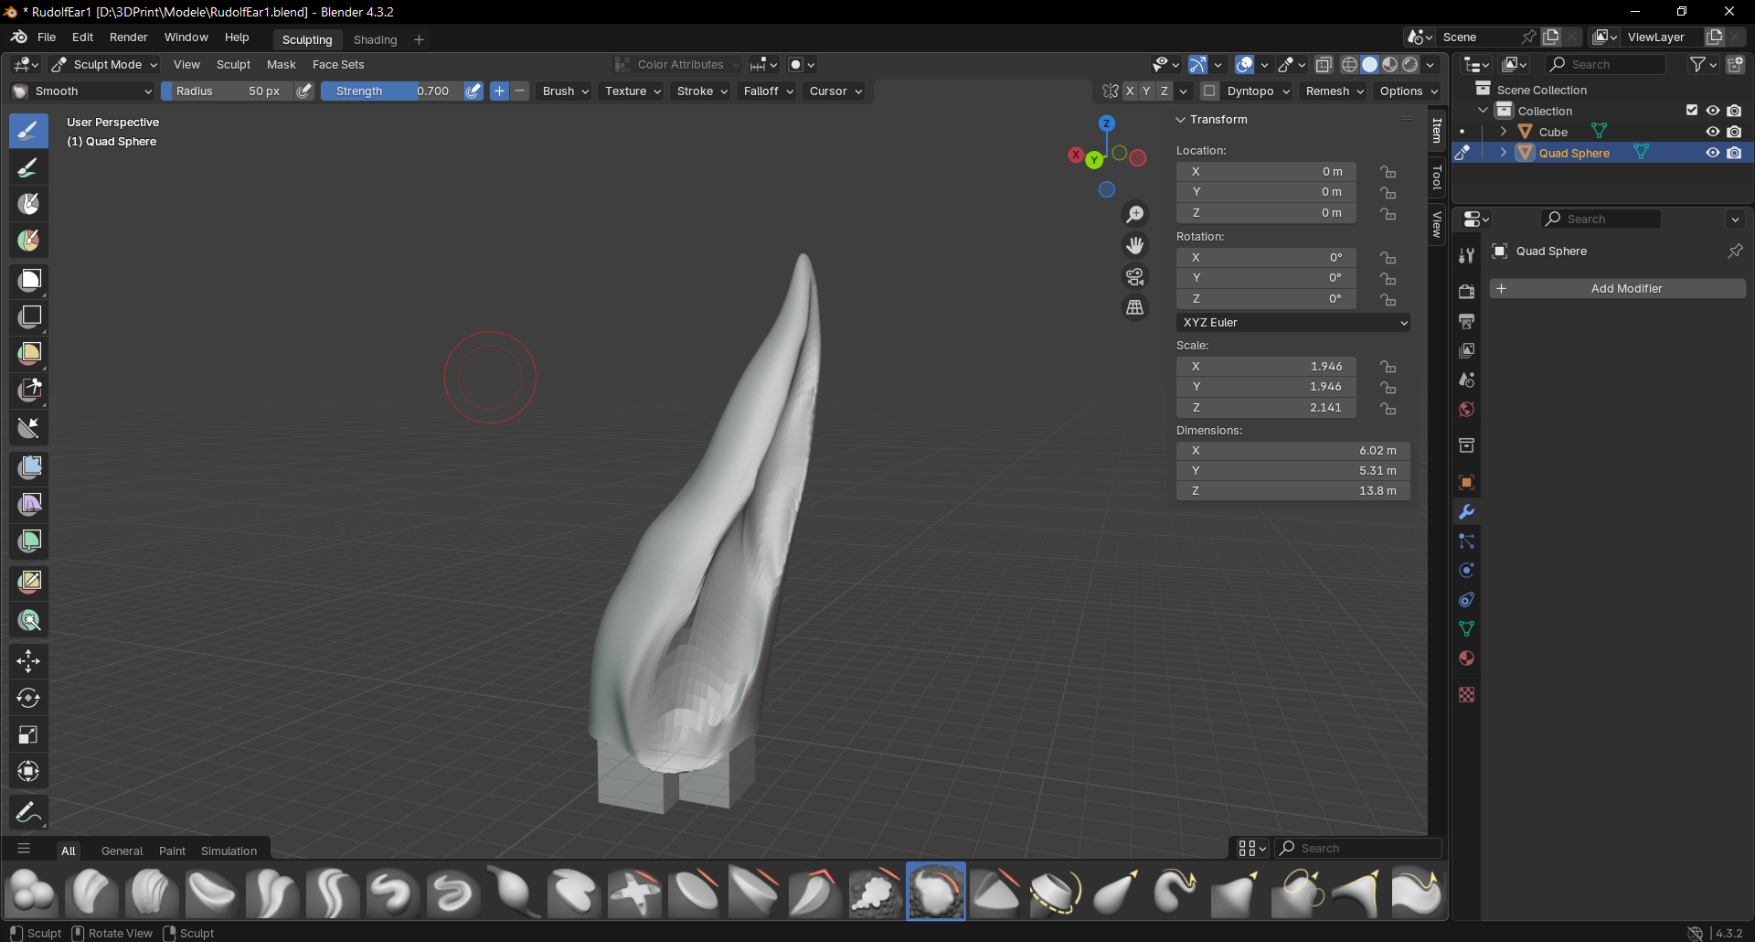Open the Modifiers wrench properties tab
This screenshot has height=942, width=1755.
(1467, 512)
